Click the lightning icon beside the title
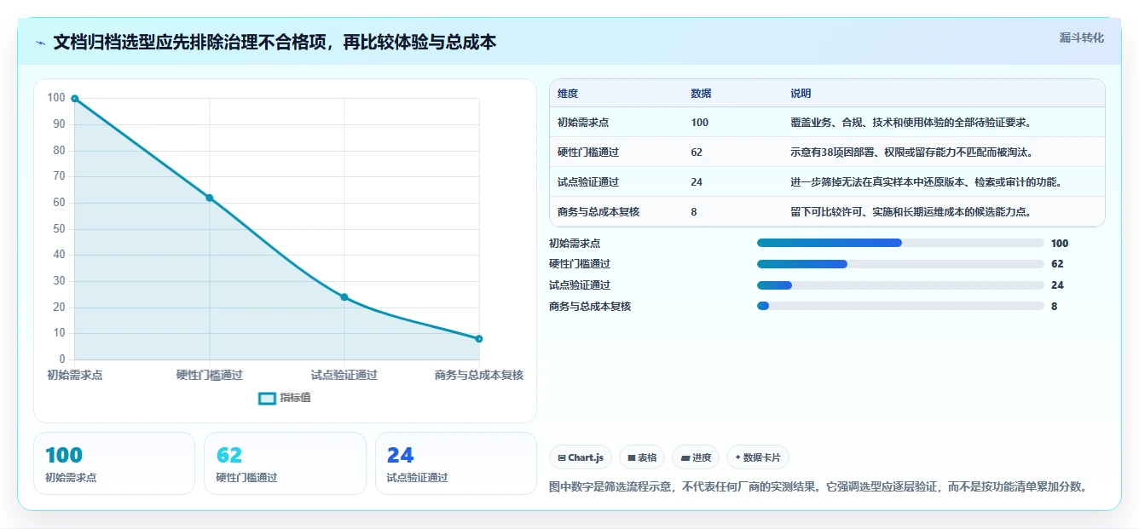This screenshot has height=529, width=1139. pos(41,43)
